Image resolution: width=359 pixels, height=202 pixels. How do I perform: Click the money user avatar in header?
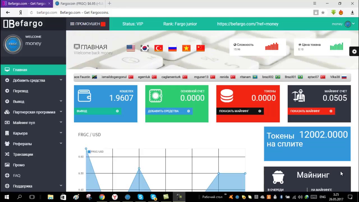[348, 24]
